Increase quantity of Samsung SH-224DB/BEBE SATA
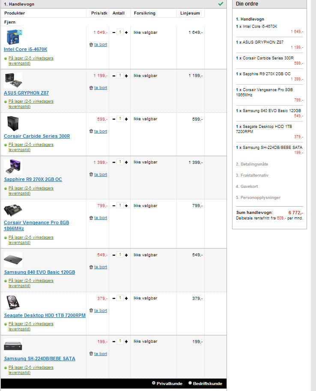 click(x=126, y=341)
